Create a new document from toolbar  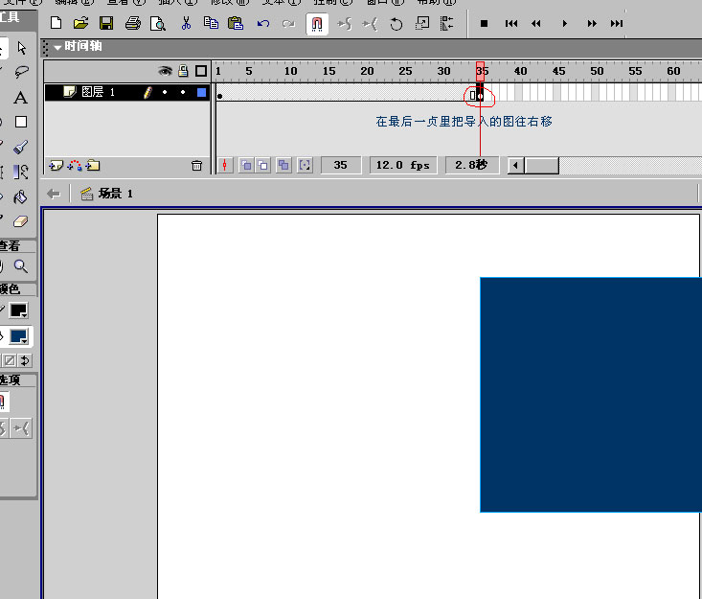(56, 23)
